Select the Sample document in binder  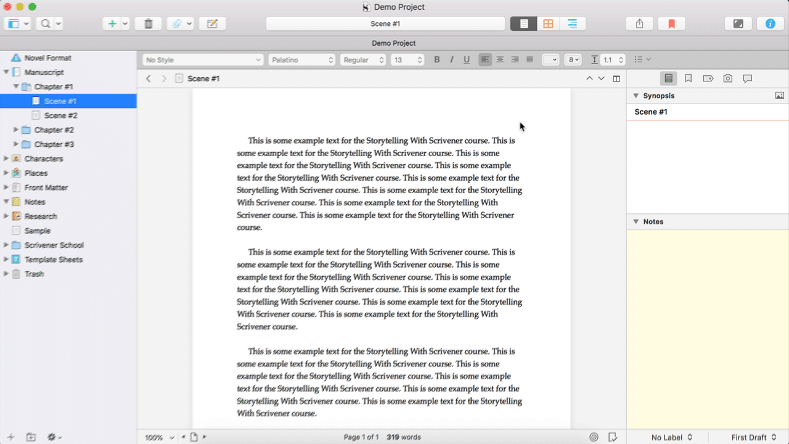pyautogui.click(x=38, y=231)
